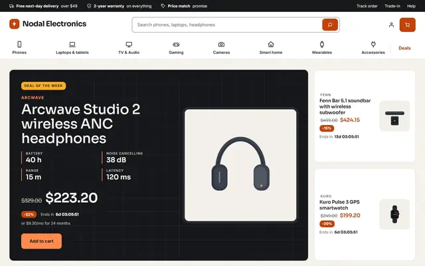The width and height of the screenshot is (425, 266).
Task: Click the Fenn Bar soundbar thumbnail
Action: pos(394,116)
